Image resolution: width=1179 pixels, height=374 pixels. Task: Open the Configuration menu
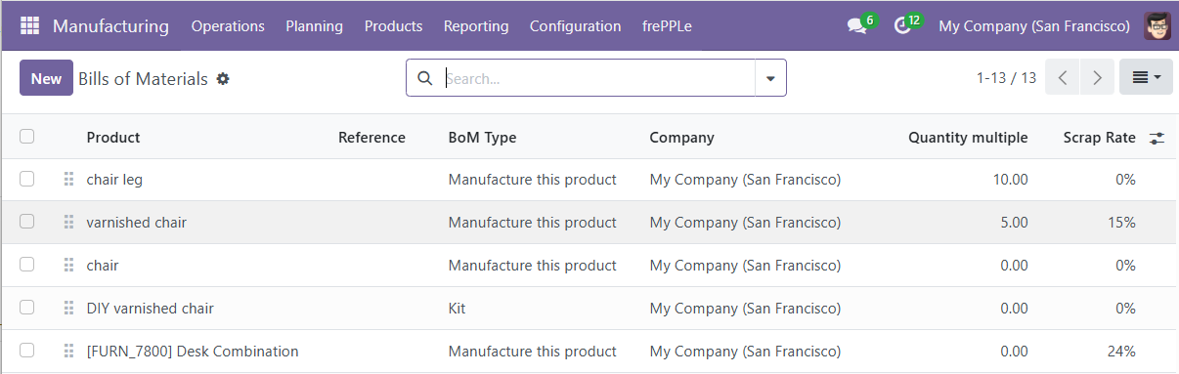(x=575, y=26)
